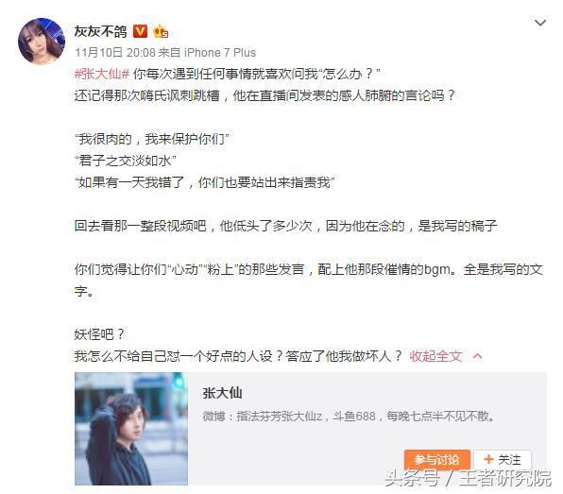The height and width of the screenshot is (494, 563).
Task: Click the post timestamp 11月10日 20:08
Action: [x=115, y=53]
